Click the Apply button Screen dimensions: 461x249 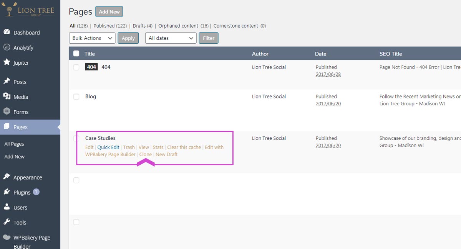pyautogui.click(x=128, y=38)
